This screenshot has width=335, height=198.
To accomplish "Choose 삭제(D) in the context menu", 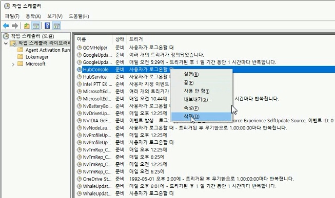I will [x=202, y=116].
